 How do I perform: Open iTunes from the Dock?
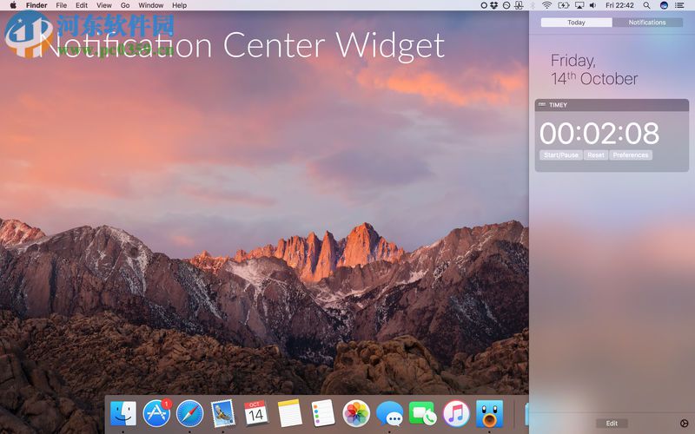456,413
